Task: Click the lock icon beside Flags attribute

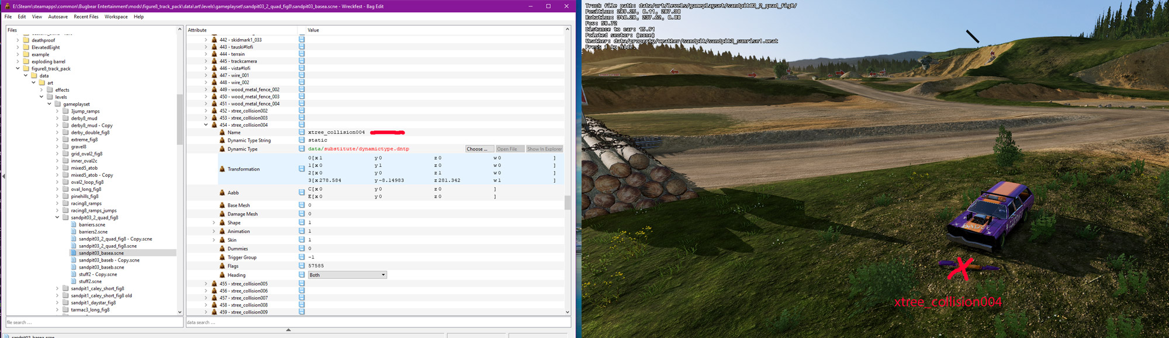Action: click(x=222, y=266)
